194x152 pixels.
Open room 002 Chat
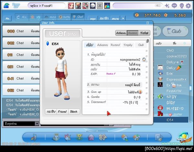tap(21, 43)
